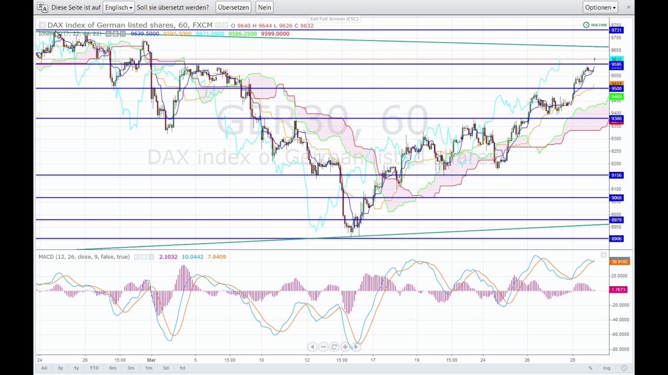This screenshot has height=375, width=668.
Task: Click the MACD indicator label
Action: pos(84,257)
